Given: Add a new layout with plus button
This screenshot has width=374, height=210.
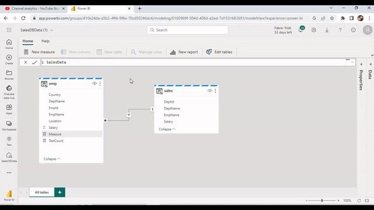Looking at the screenshot, I should tap(60, 192).
